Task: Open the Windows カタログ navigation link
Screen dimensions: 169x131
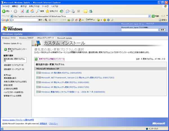Action: tap(26, 38)
